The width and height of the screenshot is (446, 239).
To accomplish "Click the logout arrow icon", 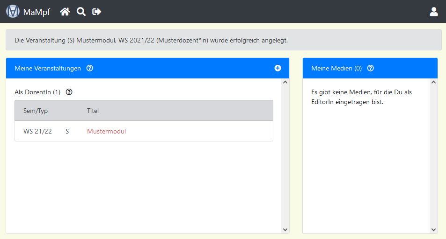I will point(97,12).
